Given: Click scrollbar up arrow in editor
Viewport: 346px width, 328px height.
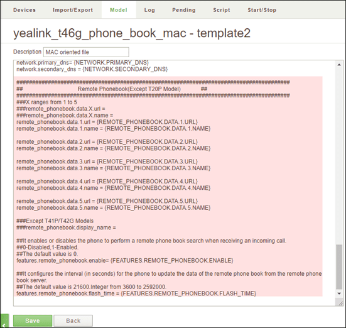Looking at the screenshot, I should 339,65.
